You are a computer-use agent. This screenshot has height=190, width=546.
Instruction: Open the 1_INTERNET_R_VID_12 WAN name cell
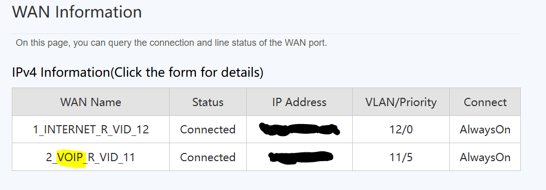click(x=91, y=129)
